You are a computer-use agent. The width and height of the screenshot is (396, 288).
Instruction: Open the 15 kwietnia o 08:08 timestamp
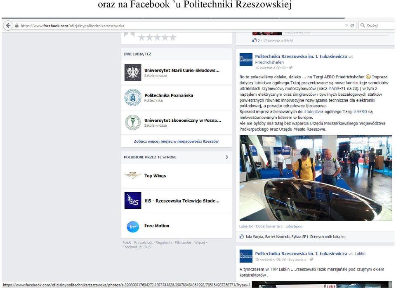tap(270, 260)
